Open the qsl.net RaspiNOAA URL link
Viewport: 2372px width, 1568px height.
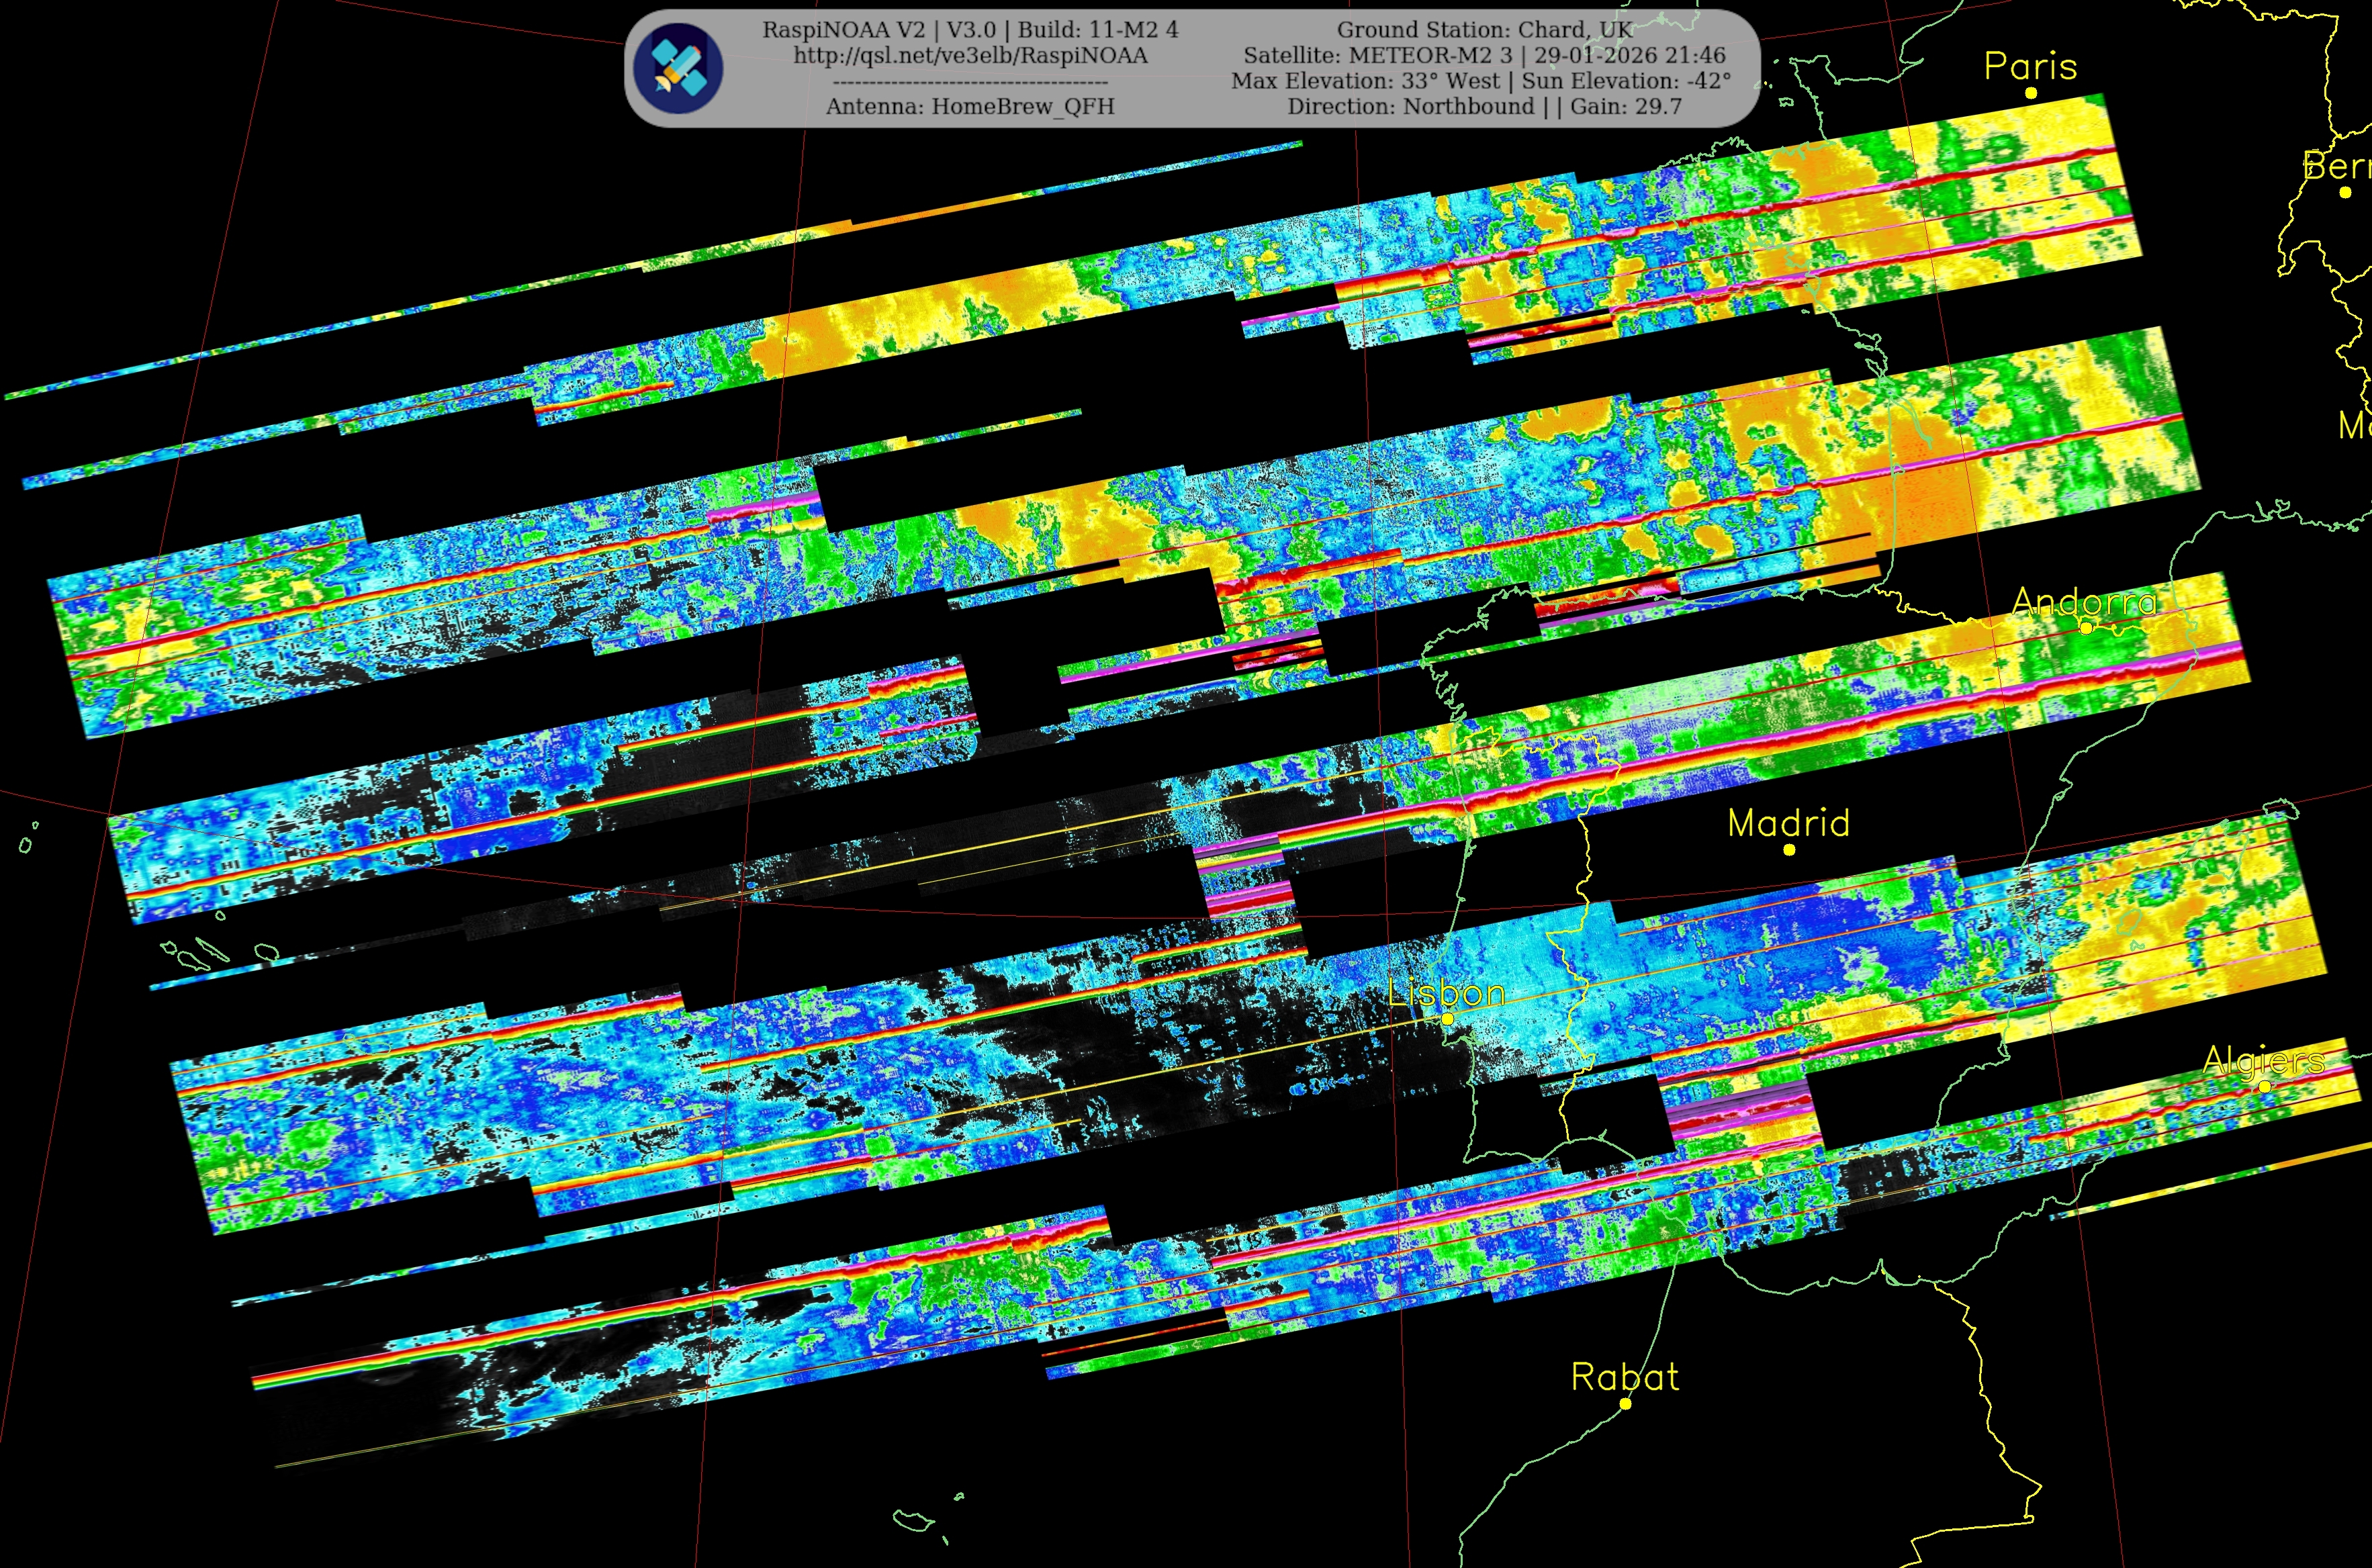970,56
